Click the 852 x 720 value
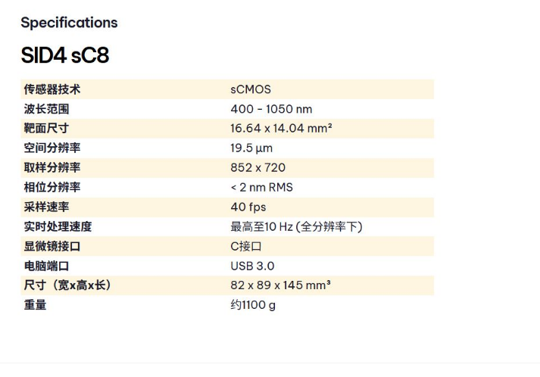 (x=258, y=168)
